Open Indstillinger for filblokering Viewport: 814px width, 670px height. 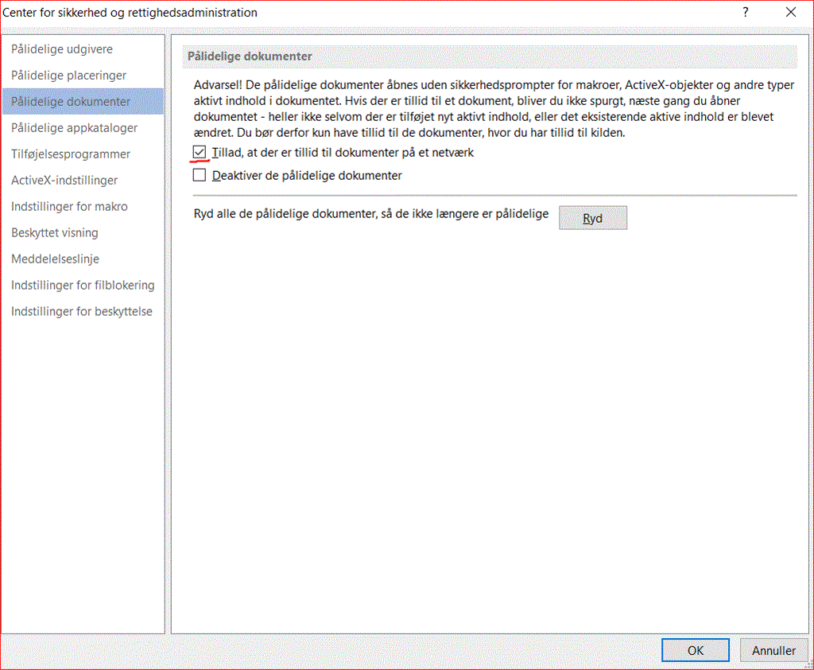(x=83, y=286)
